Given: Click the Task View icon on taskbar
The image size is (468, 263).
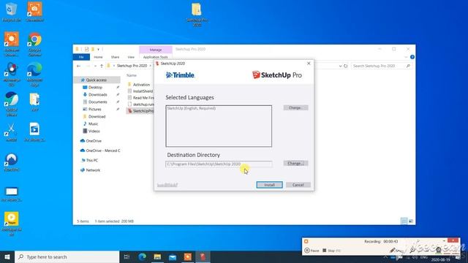Looking at the screenshot, I should point(127,256).
